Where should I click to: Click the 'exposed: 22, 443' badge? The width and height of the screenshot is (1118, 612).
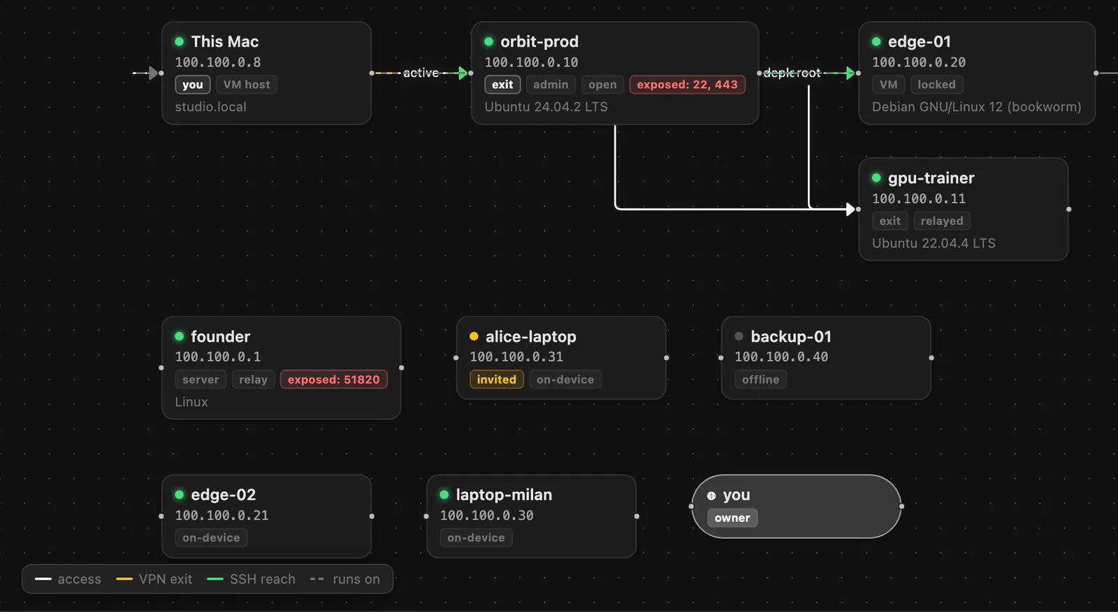(688, 85)
